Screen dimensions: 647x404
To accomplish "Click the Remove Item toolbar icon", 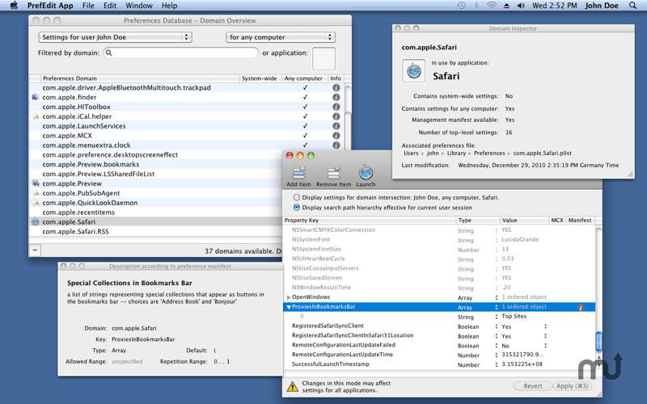I will [x=333, y=174].
